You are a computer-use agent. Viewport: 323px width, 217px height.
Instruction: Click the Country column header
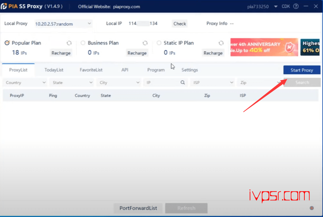[82, 96]
